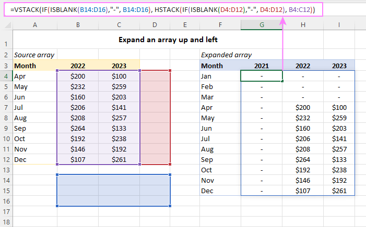Click "$160" in the source array Jun row

(78, 97)
